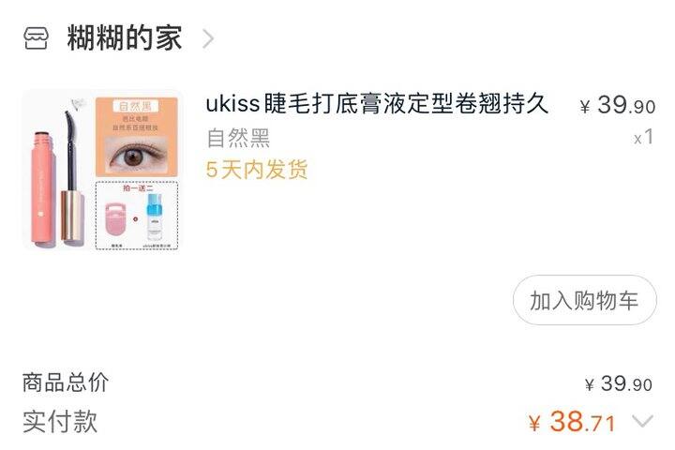Image resolution: width=675 pixels, height=450 pixels.
Task: Click the shop storefront icon
Action: coord(36,38)
